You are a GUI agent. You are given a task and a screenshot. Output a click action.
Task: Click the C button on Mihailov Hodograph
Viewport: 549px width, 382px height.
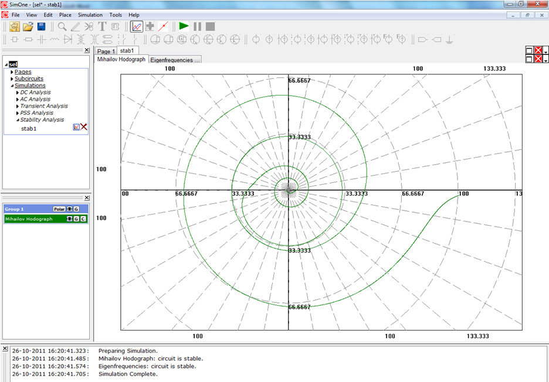[x=83, y=219]
